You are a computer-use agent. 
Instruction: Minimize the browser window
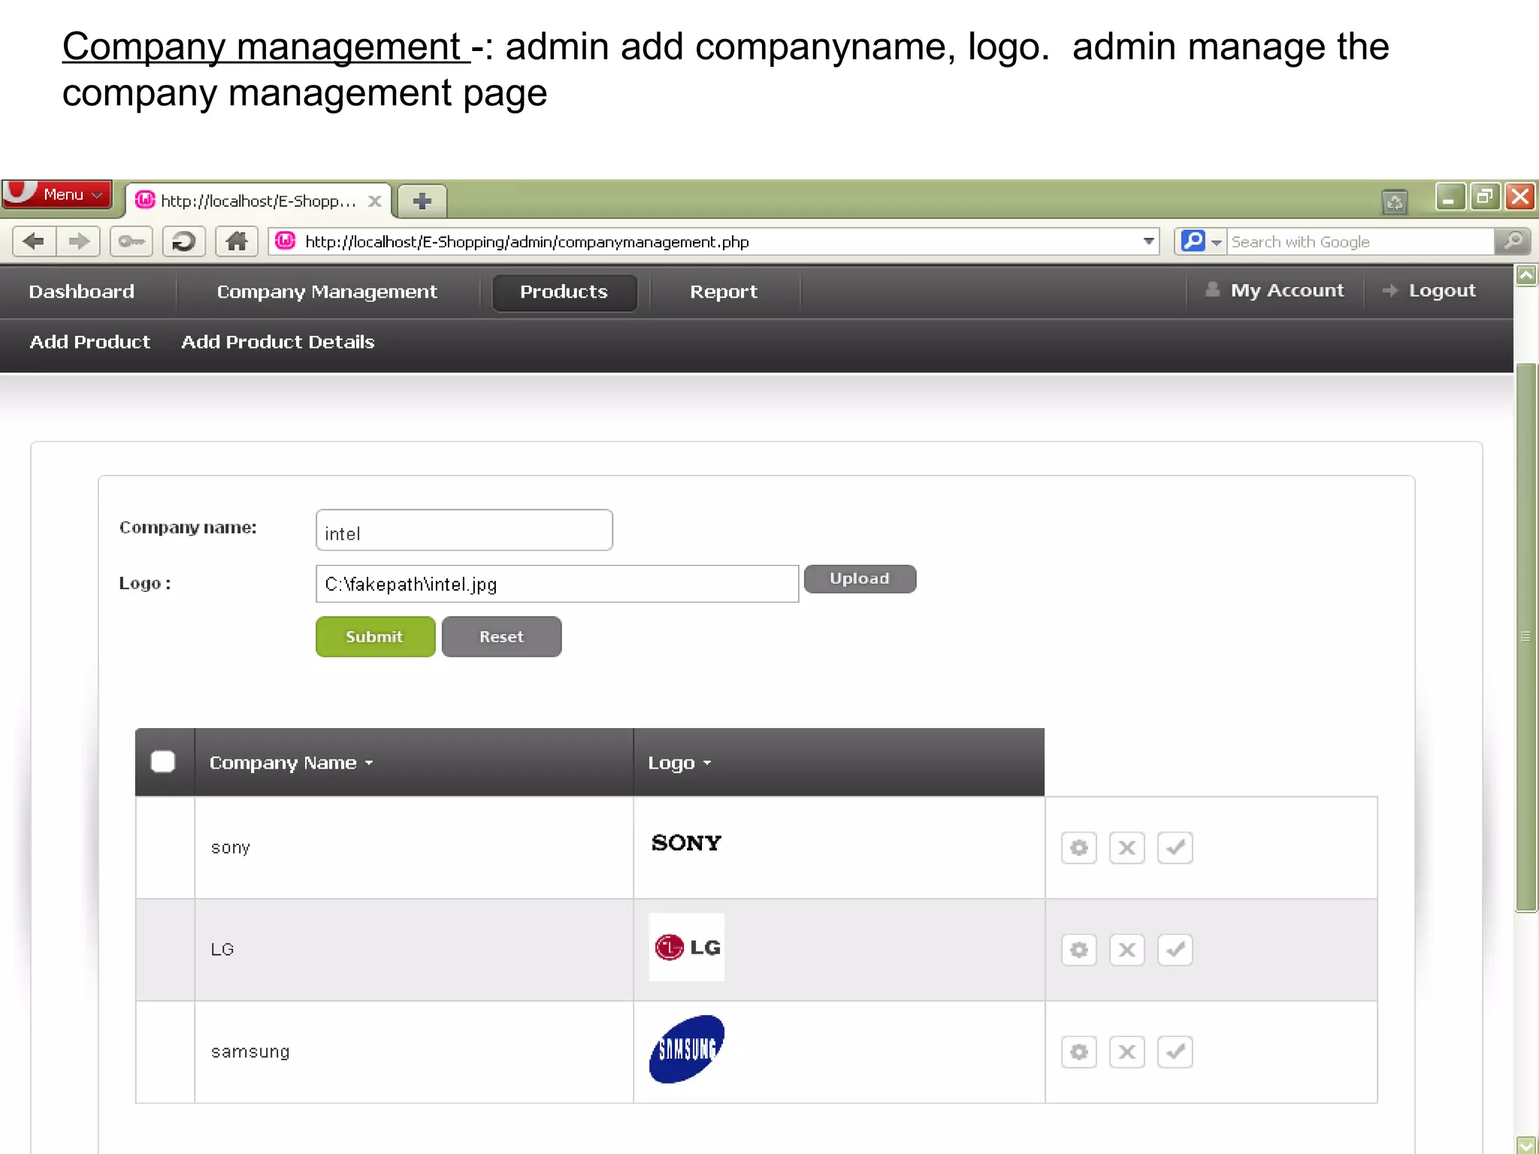[x=1450, y=198]
